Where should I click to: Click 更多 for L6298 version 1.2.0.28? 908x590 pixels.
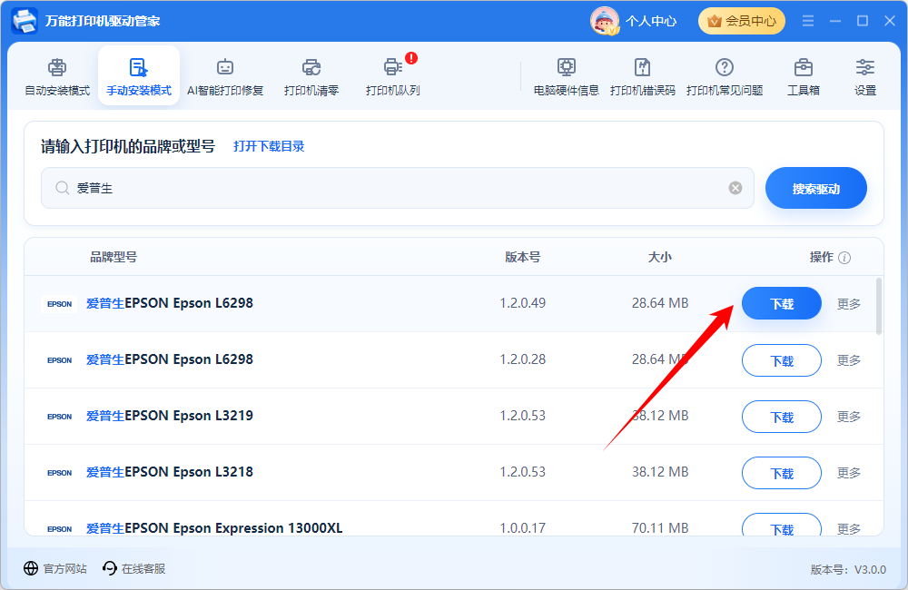coord(849,360)
